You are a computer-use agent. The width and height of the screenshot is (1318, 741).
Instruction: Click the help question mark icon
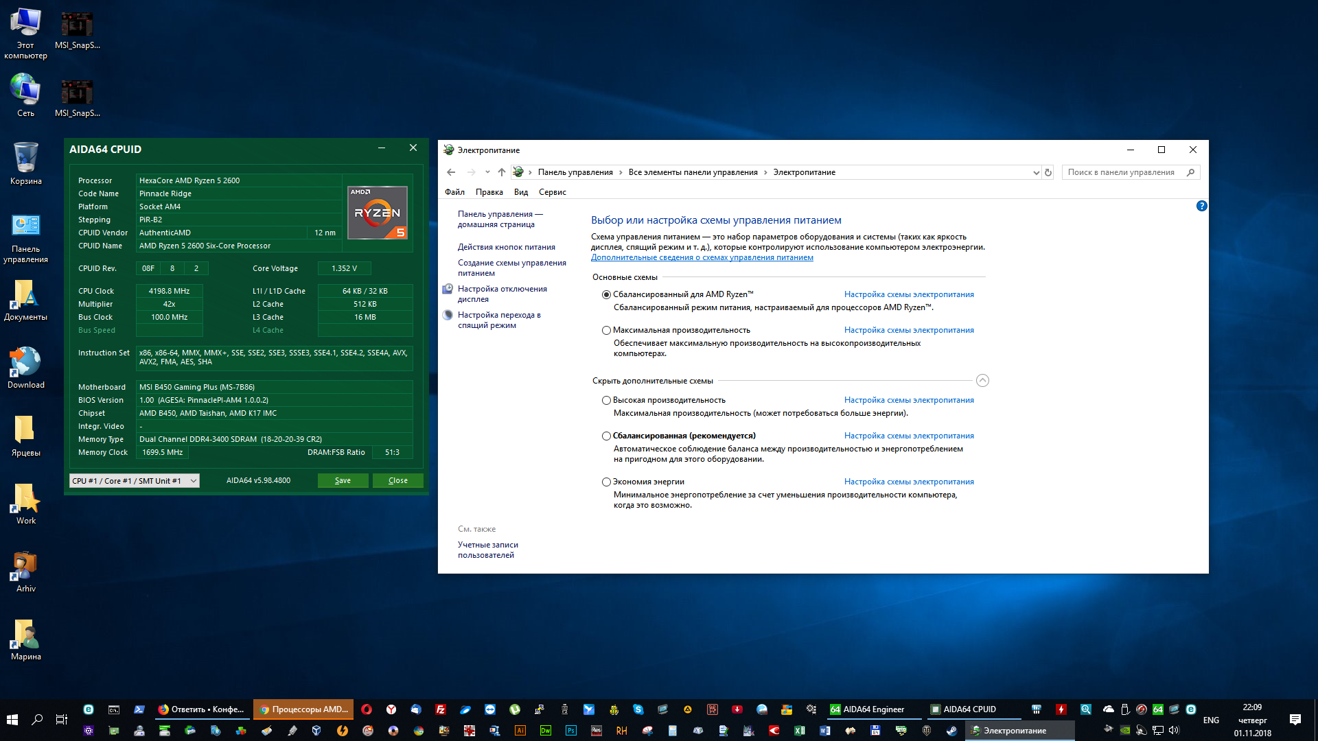click(1201, 206)
